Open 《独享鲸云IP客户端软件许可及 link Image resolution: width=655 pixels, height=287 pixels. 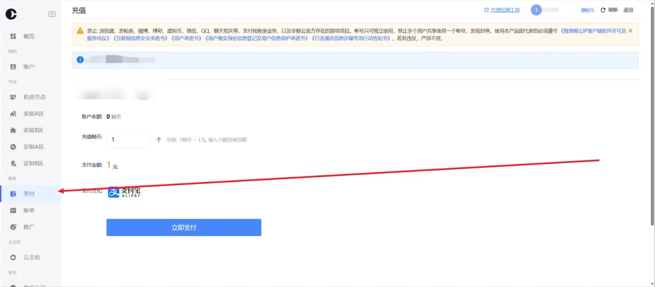[x=592, y=31]
